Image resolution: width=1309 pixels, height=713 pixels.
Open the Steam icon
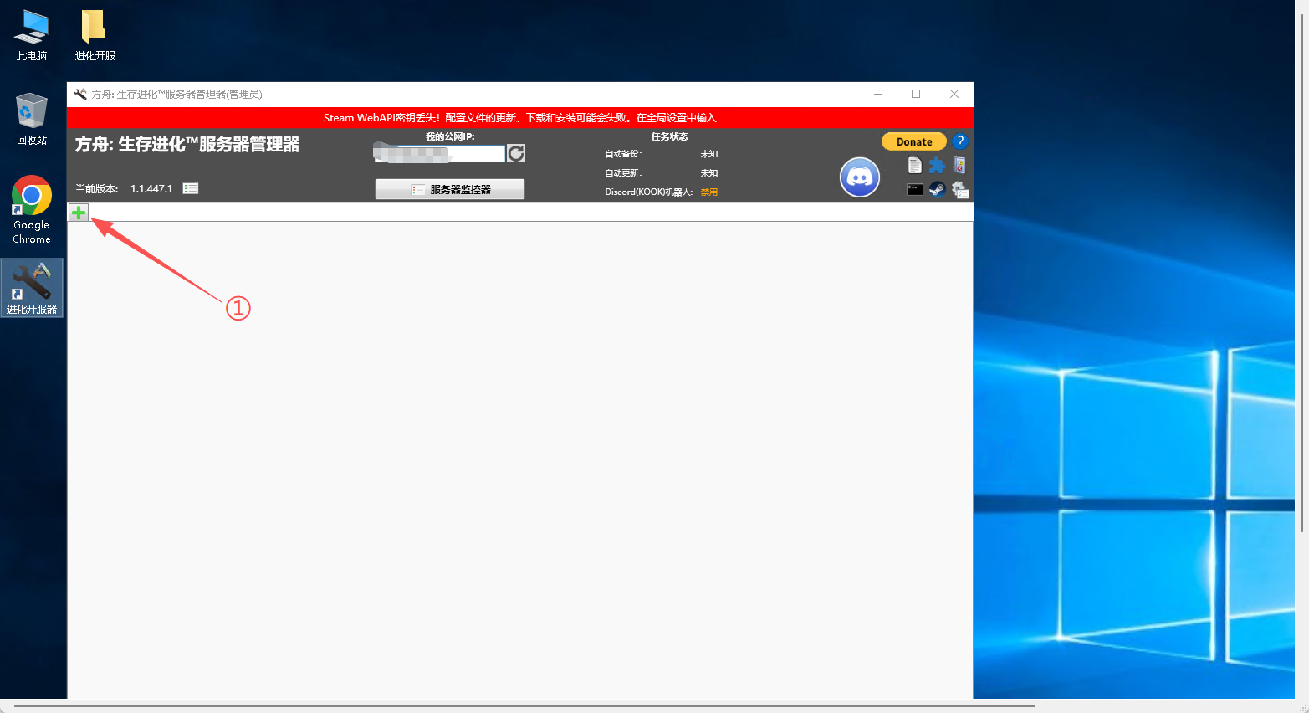[x=937, y=190]
